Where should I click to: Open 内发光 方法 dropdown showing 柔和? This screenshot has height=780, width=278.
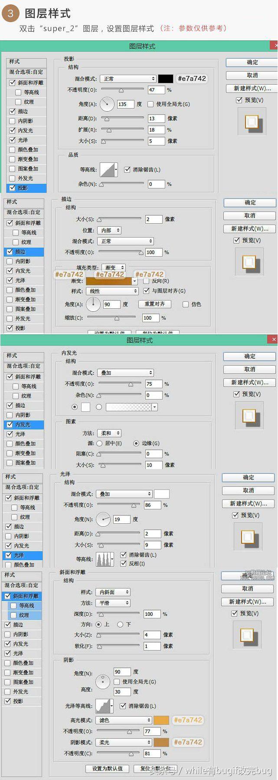click(109, 433)
